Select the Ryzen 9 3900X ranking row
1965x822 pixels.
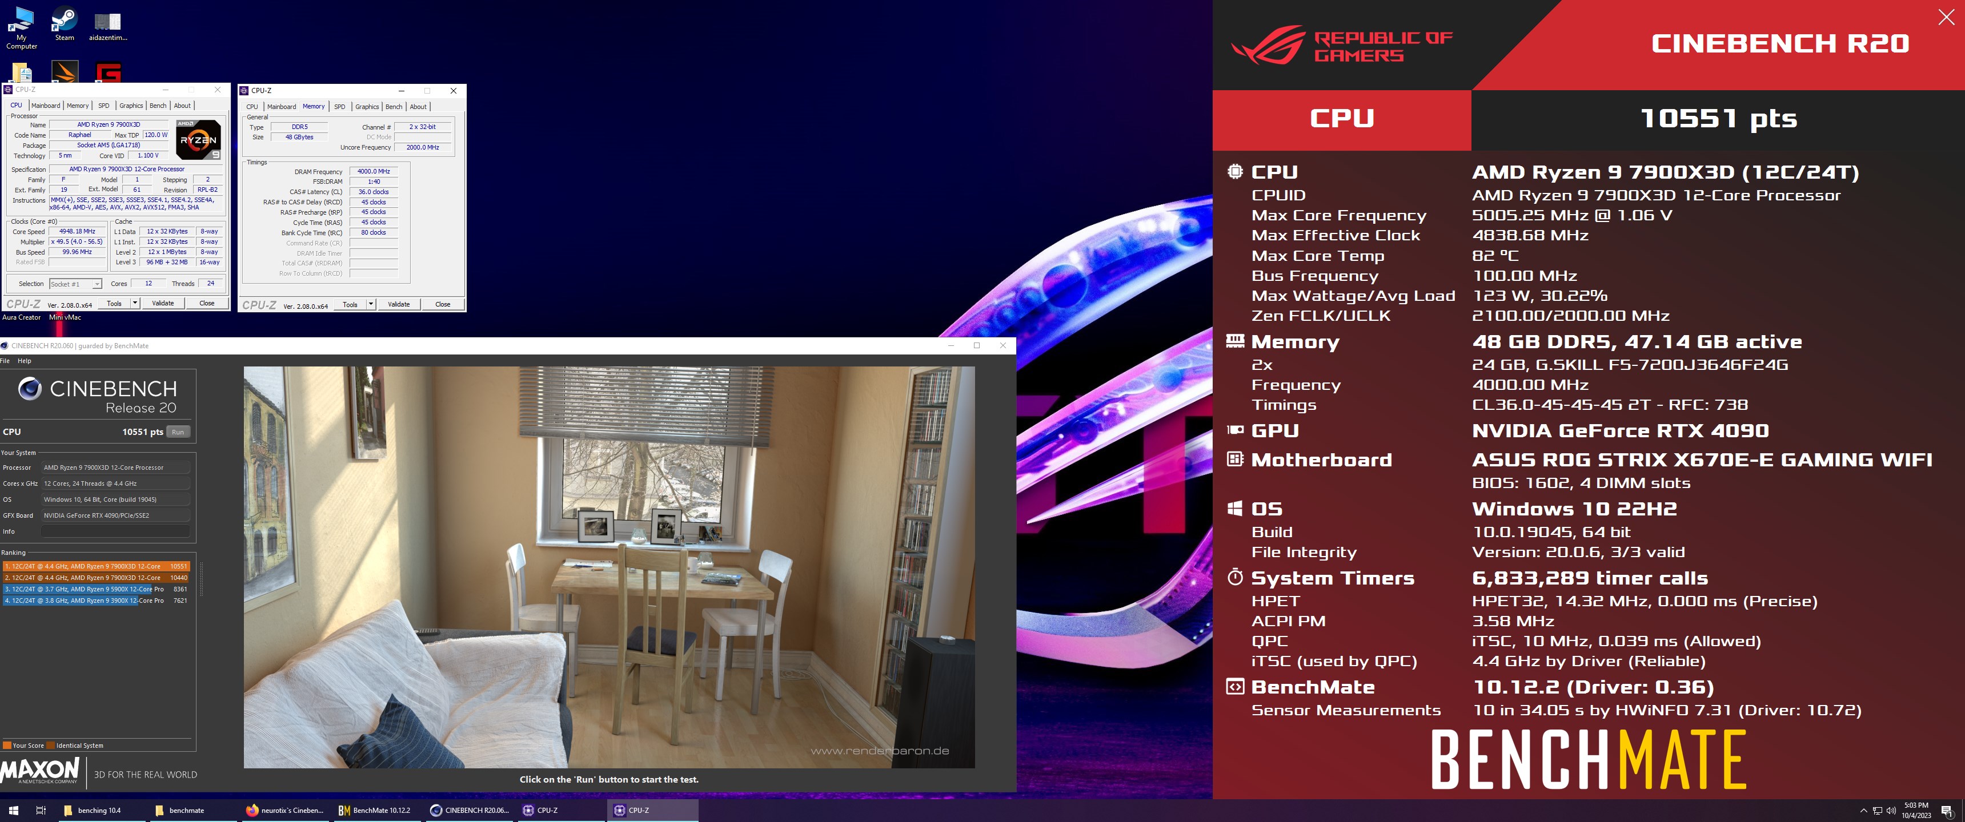(96, 600)
